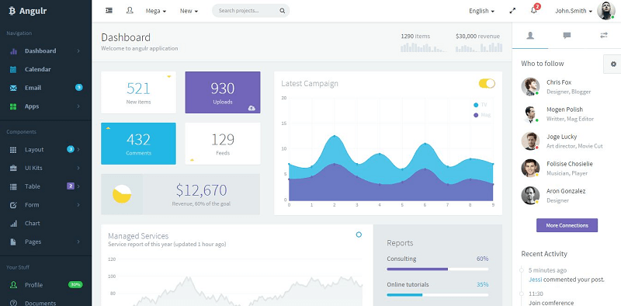This screenshot has width=621, height=306.
Task: Click the Search projects input field
Action: point(251,11)
